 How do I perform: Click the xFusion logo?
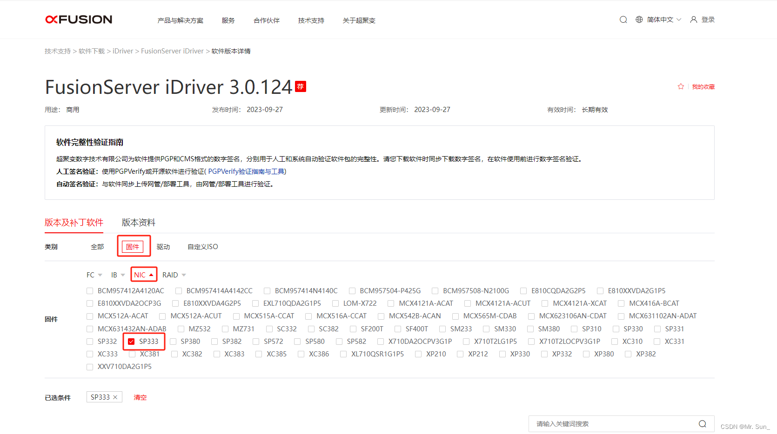click(x=79, y=20)
